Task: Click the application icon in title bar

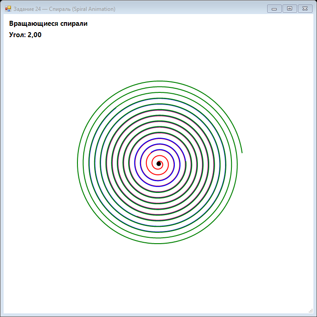Action: point(8,9)
